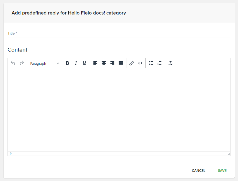Apply Italic formatting
238x181 pixels.
pos(76,63)
